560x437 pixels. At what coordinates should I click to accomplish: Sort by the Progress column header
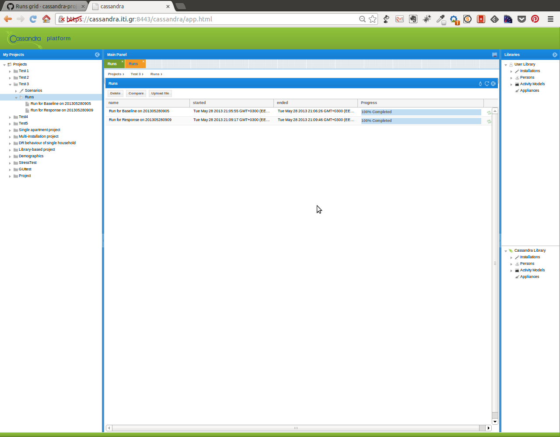421,103
